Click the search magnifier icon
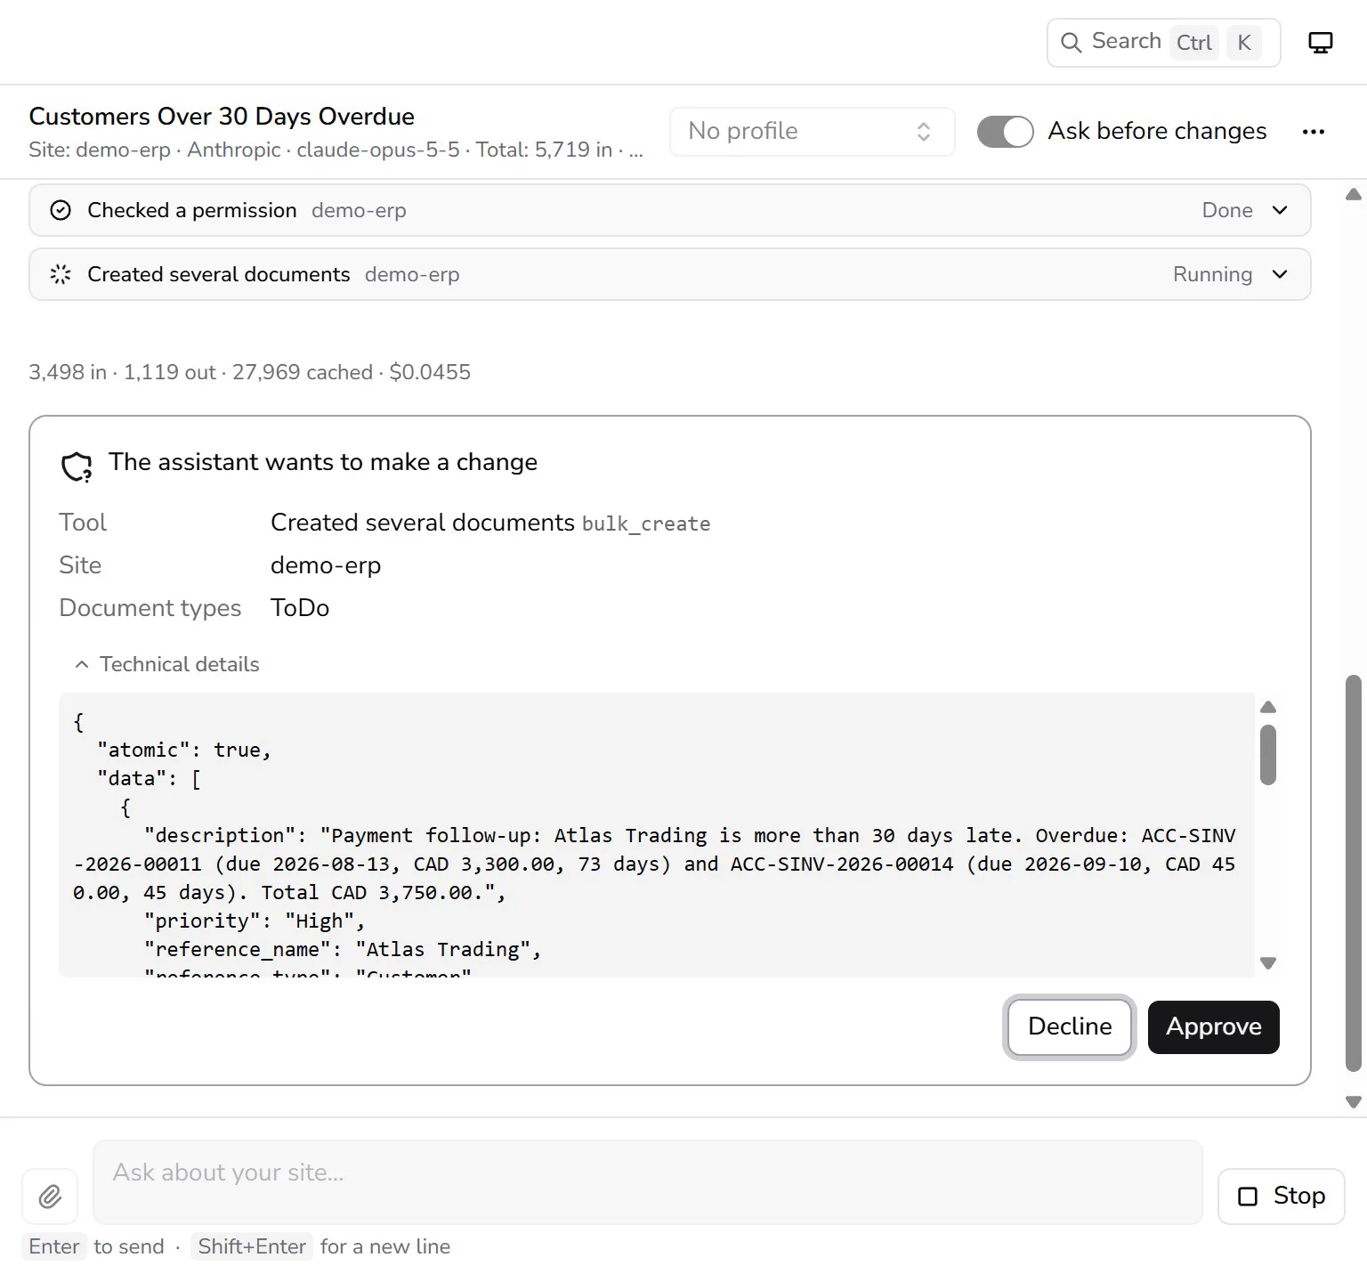The height and width of the screenshot is (1282, 1367). (1072, 43)
